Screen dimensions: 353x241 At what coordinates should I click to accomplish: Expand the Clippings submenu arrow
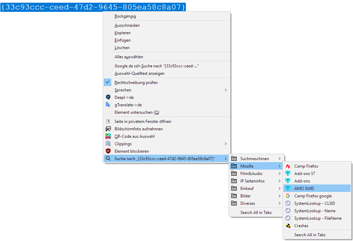coord(225,144)
